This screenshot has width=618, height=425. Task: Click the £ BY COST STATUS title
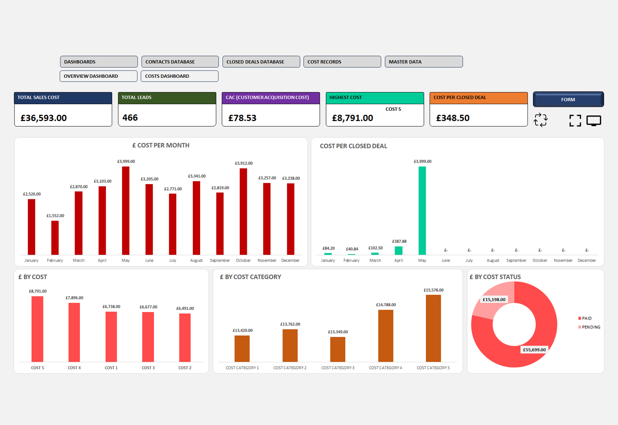click(495, 277)
